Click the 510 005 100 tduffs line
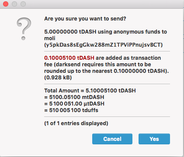 (x=71, y=110)
